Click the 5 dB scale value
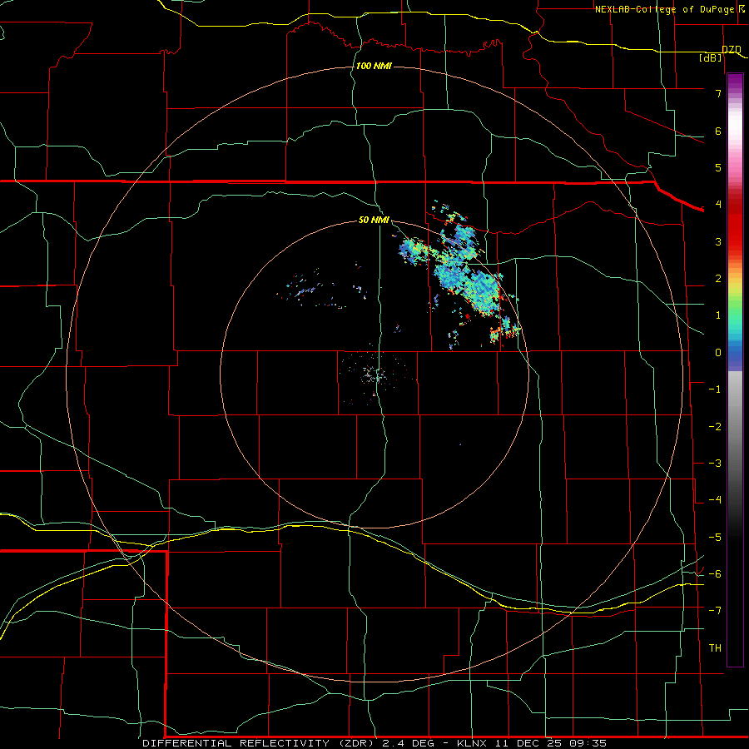 (718, 167)
